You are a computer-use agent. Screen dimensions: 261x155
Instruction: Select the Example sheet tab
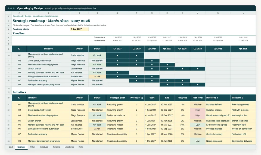point(21,147)
